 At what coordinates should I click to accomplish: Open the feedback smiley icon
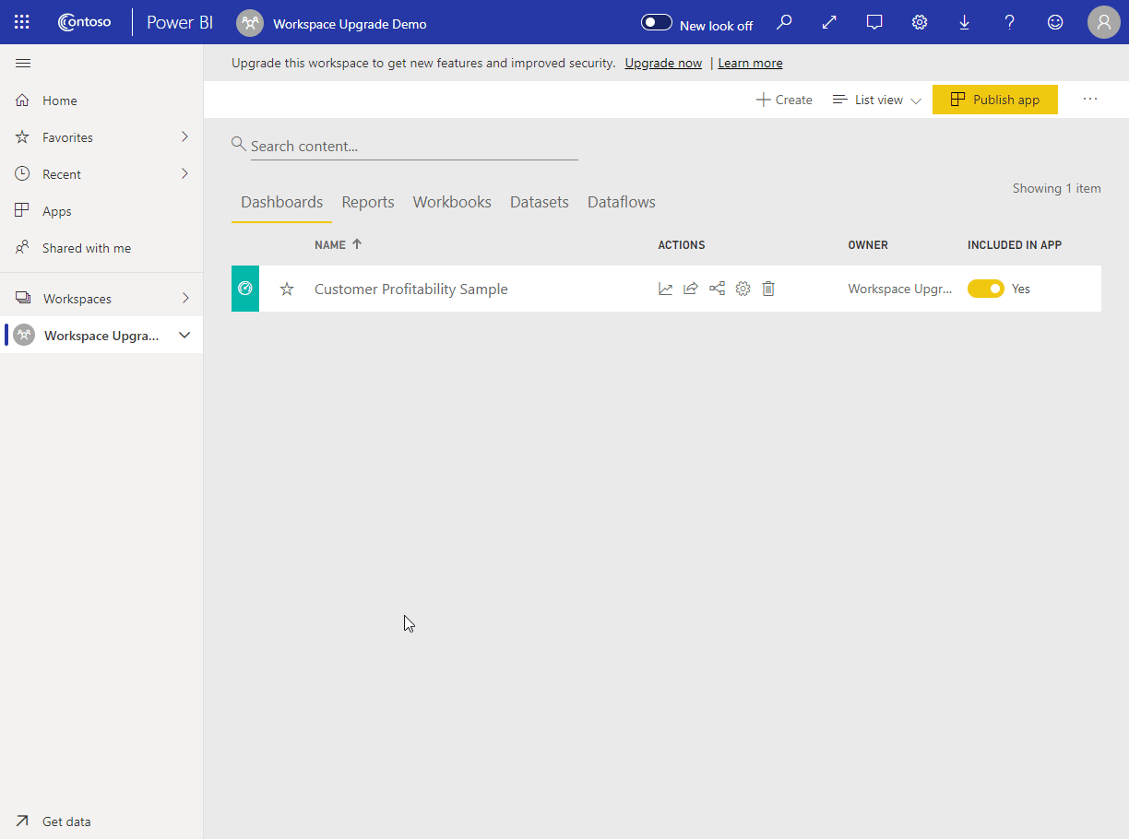[1055, 22]
